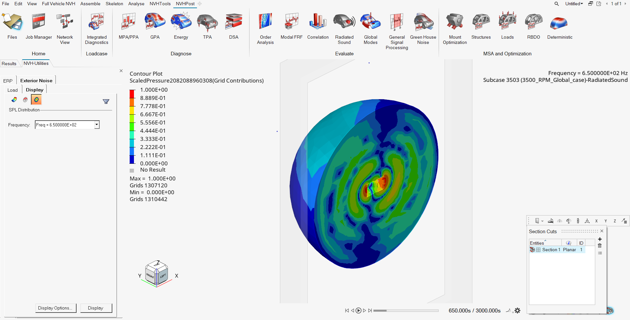
Task: Open Green House Noise tool
Action: click(x=423, y=29)
